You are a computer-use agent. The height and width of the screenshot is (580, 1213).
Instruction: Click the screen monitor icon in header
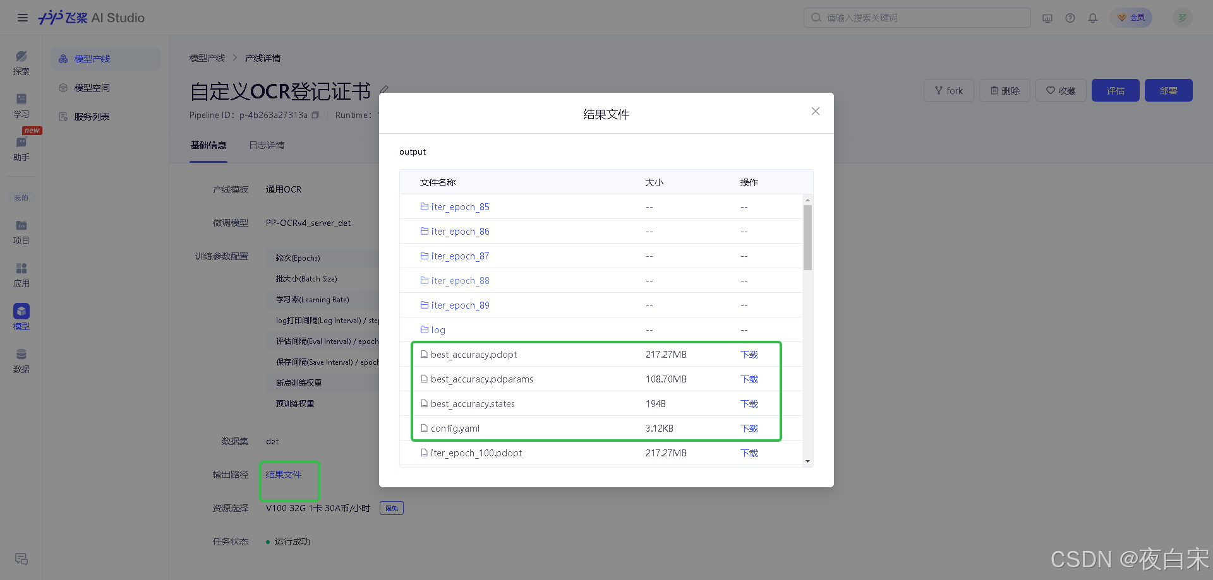(1047, 18)
